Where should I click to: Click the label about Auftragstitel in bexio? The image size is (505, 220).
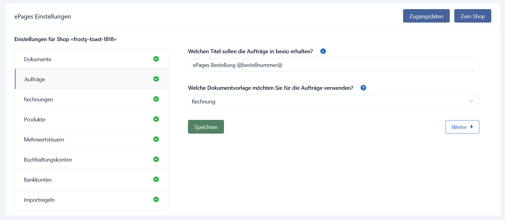coord(251,51)
